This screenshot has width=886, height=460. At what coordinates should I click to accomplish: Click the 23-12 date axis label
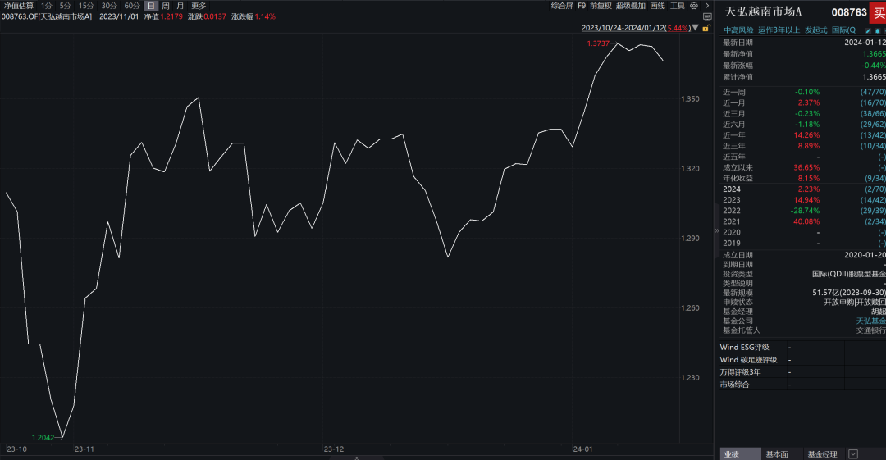click(333, 449)
